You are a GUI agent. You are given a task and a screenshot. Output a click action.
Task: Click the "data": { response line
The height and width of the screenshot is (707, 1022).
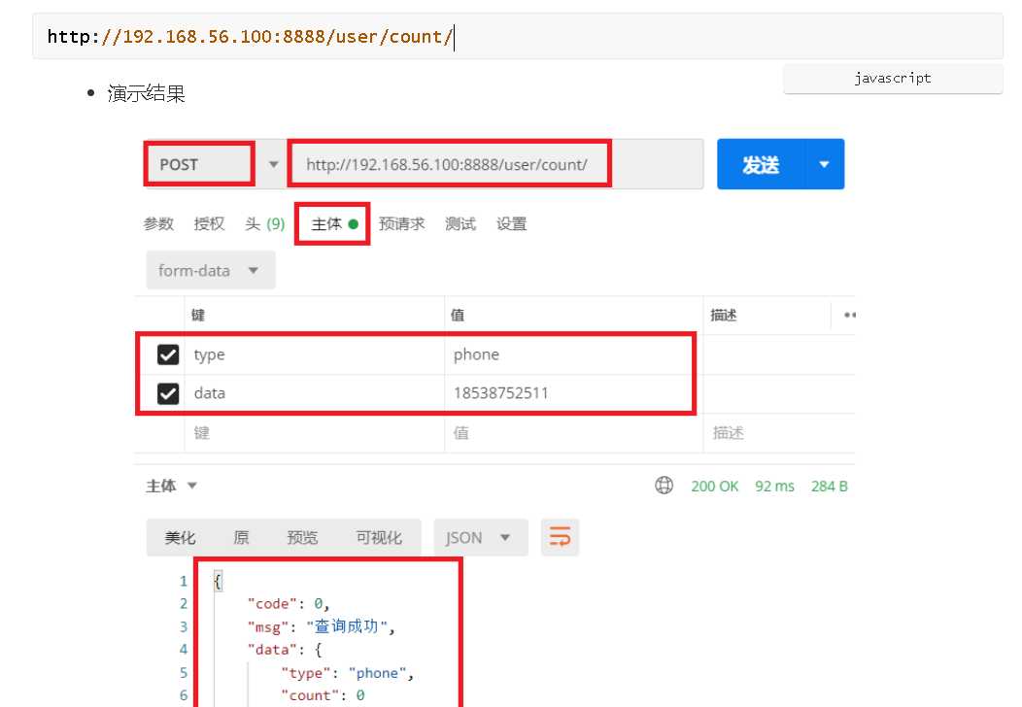[285, 650]
